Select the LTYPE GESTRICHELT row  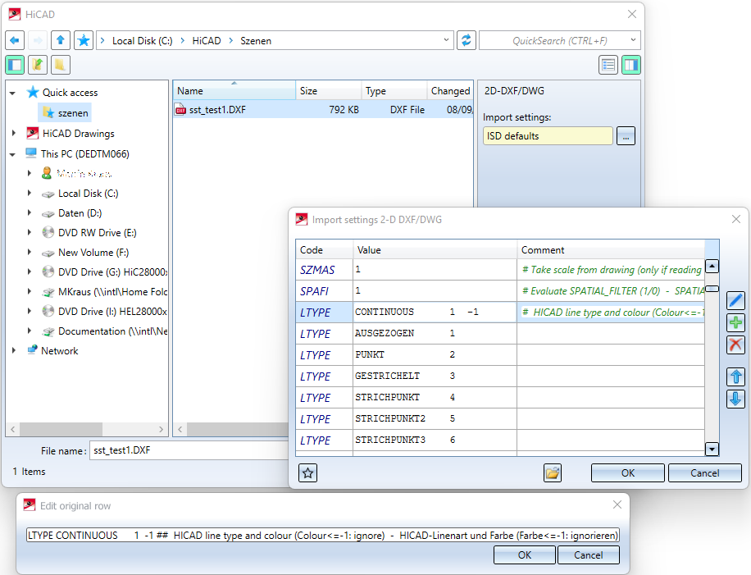pyautogui.click(x=500, y=376)
